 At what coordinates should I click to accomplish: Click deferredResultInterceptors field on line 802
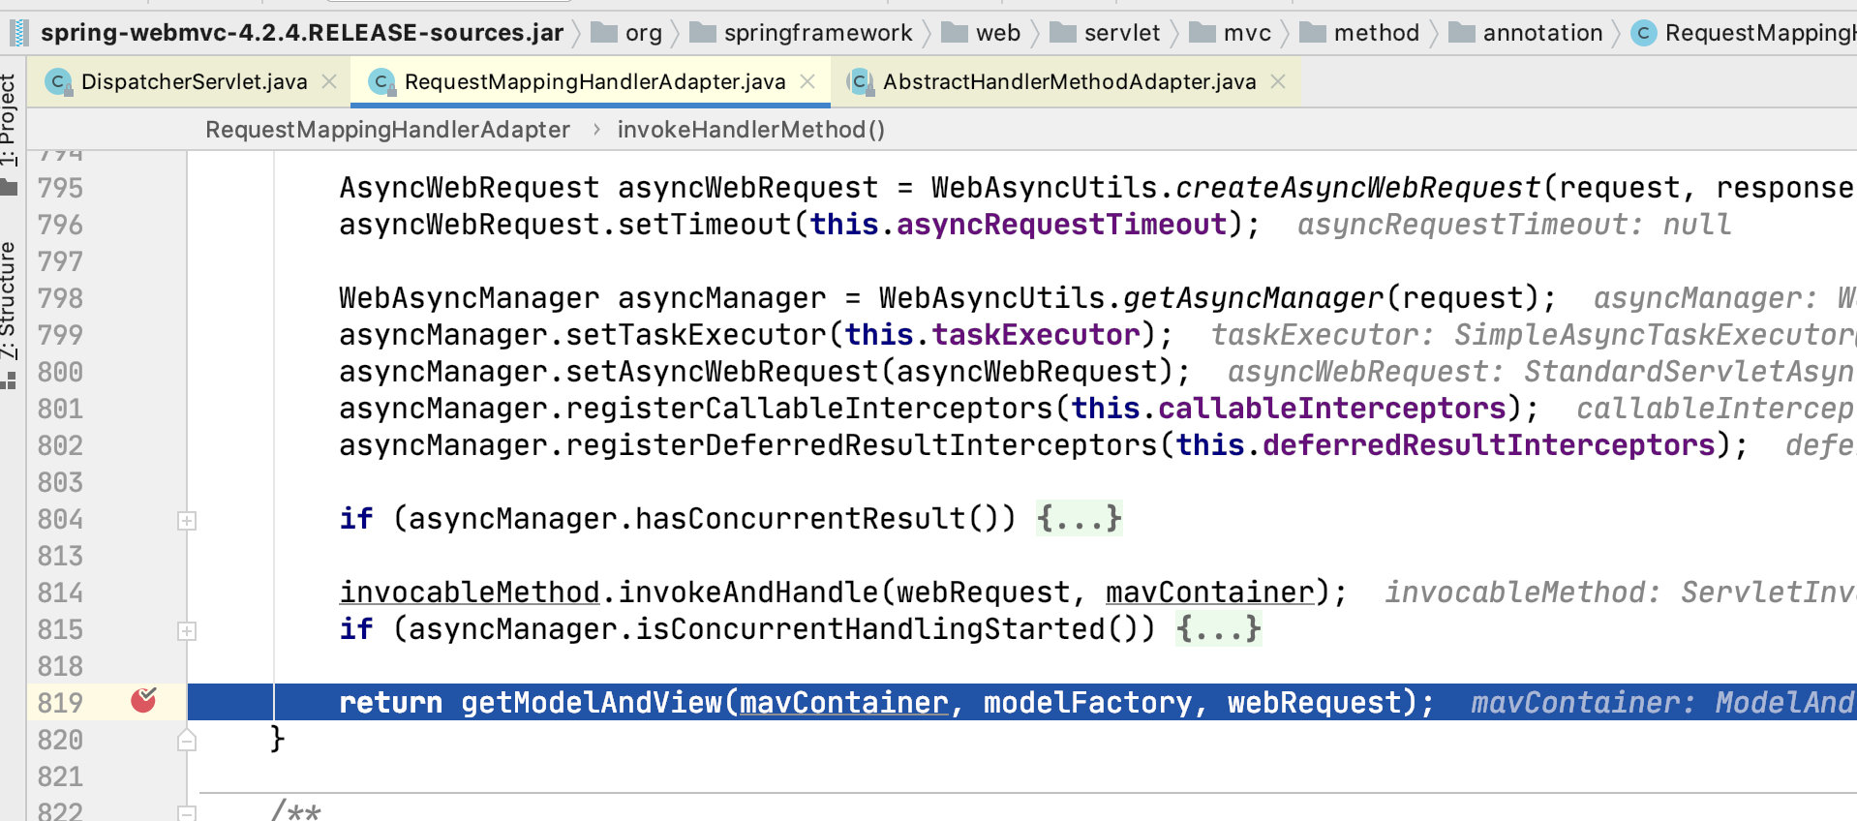pos(1488,445)
